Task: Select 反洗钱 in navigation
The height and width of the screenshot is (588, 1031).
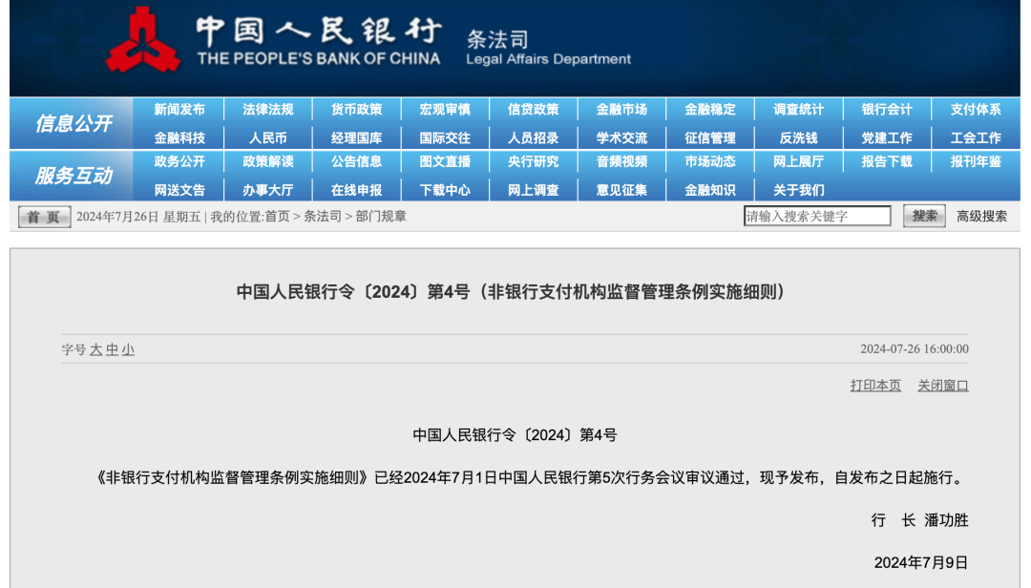Action: click(x=798, y=138)
